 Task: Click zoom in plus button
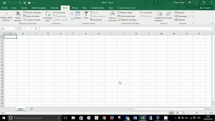(x=206, y=113)
